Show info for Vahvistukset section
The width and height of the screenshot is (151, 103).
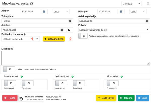point(72,77)
